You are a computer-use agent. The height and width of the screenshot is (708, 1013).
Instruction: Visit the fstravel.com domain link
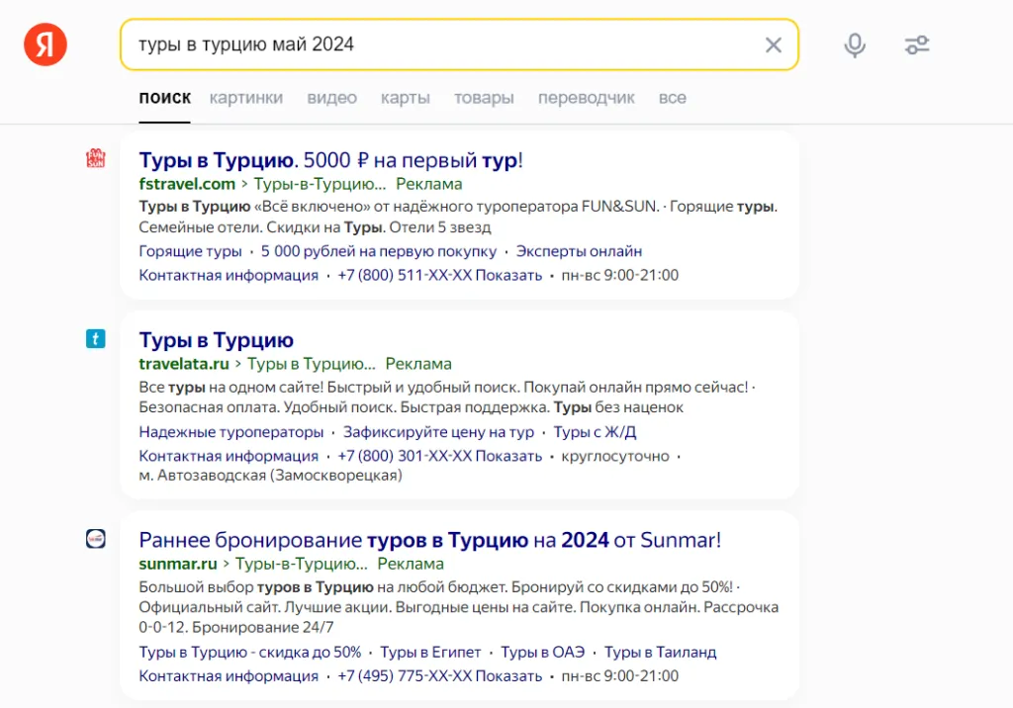click(x=187, y=184)
